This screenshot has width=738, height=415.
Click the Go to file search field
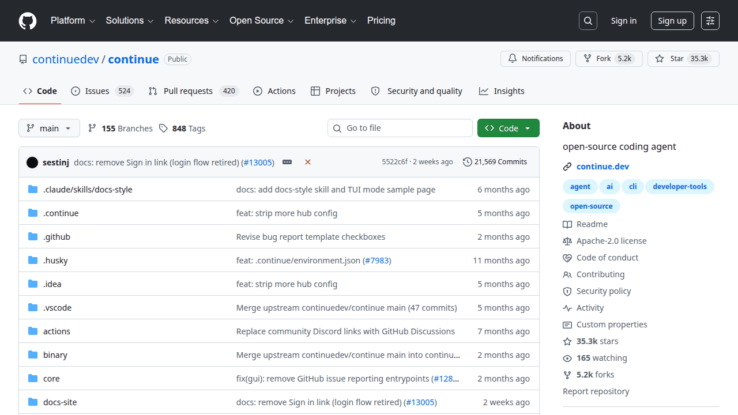tap(400, 128)
